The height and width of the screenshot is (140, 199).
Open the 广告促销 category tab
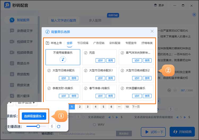tap(99, 43)
